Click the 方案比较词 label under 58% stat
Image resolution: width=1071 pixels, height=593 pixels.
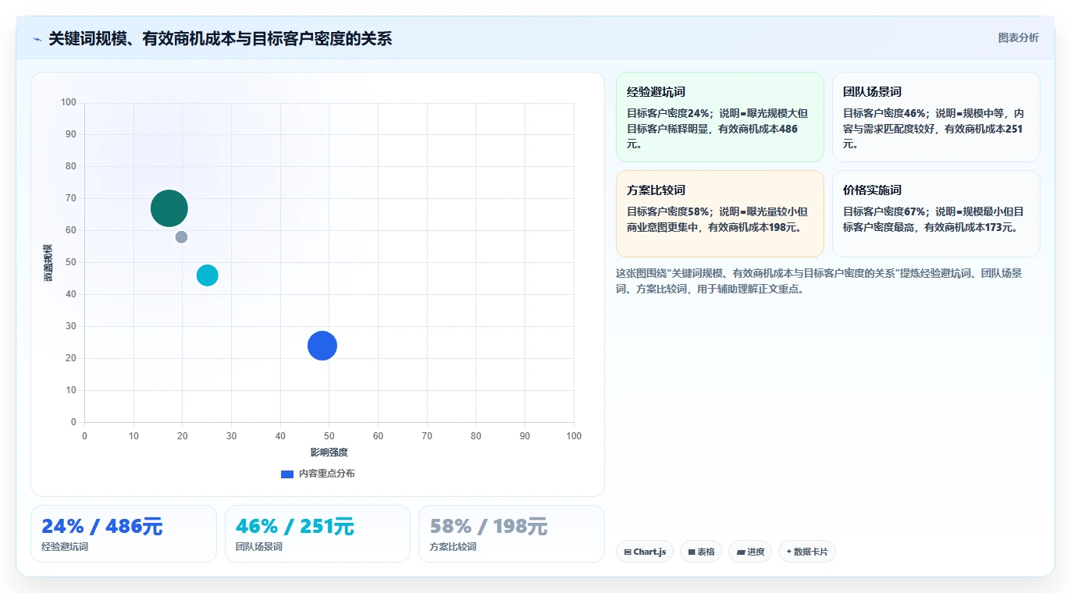(x=453, y=547)
